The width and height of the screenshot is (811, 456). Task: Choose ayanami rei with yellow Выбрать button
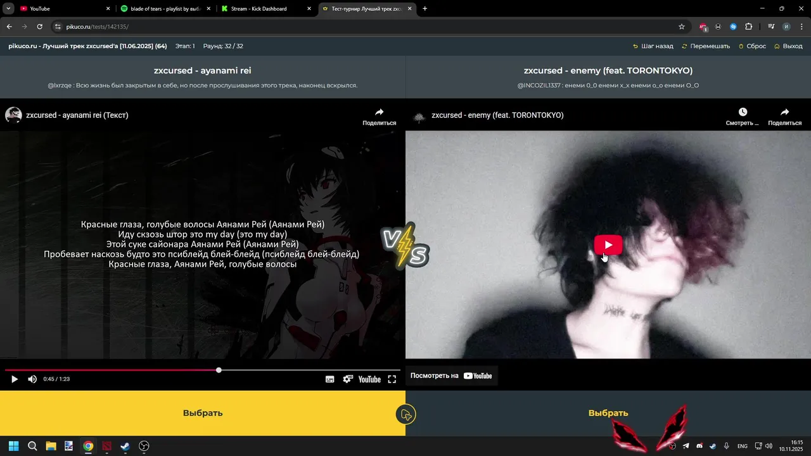[x=203, y=413]
